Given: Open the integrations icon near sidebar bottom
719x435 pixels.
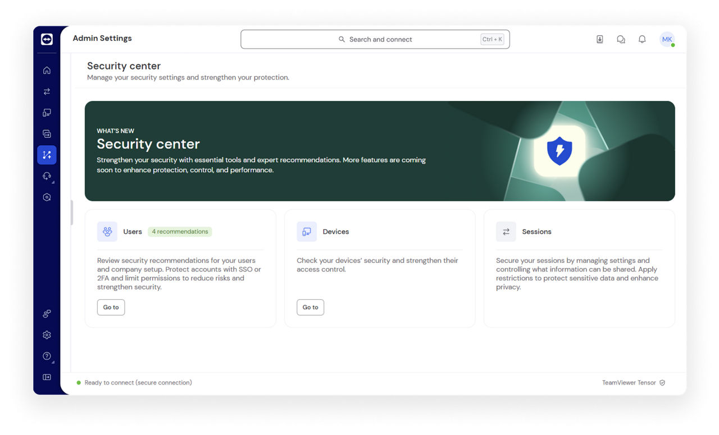Looking at the screenshot, I should (x=47, y=314).
